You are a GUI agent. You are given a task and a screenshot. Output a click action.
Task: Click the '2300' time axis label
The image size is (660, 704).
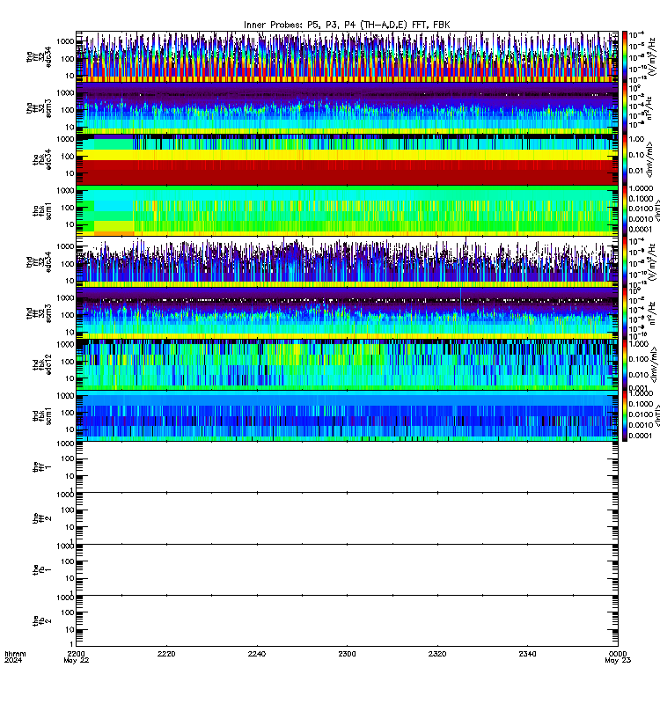click(x=347, y=654)
